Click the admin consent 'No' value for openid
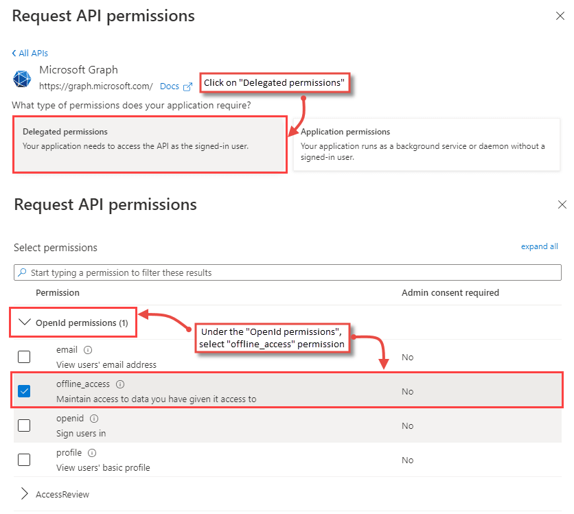Image resolution: width=574 pixels, height=514 pixels. point(407,426)
